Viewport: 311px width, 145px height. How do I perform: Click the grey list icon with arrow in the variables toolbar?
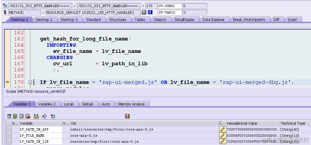(x=22, y=116)
